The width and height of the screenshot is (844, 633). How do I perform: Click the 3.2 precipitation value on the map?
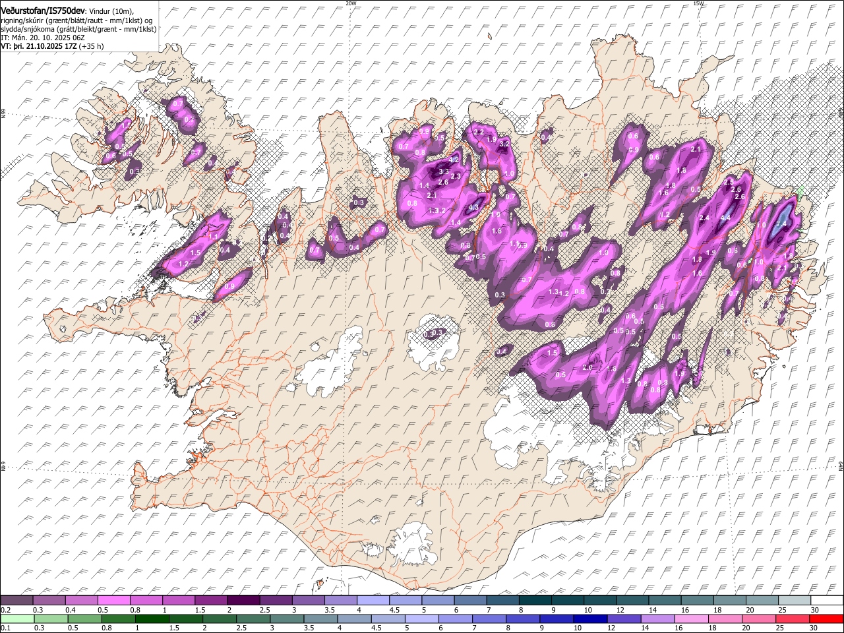tap(506, 144)
